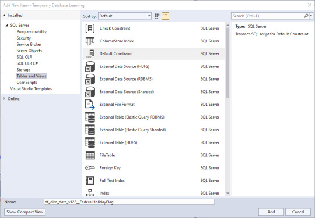Image resolution: width=315 pixels, height=218 pixels.
Task: Click the External File Format label
Action: [x=117, y=105]
